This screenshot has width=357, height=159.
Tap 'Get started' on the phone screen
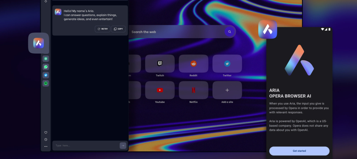299,151
